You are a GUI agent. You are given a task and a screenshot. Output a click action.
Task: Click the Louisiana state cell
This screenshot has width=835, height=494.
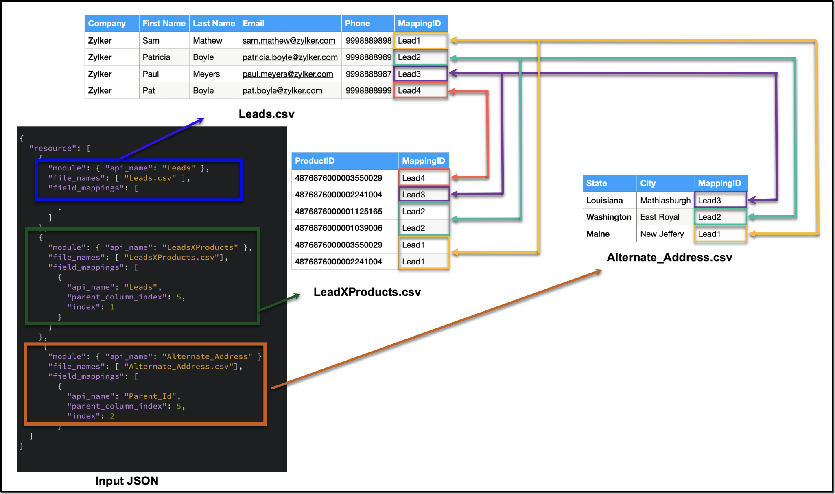coord(605,201)
